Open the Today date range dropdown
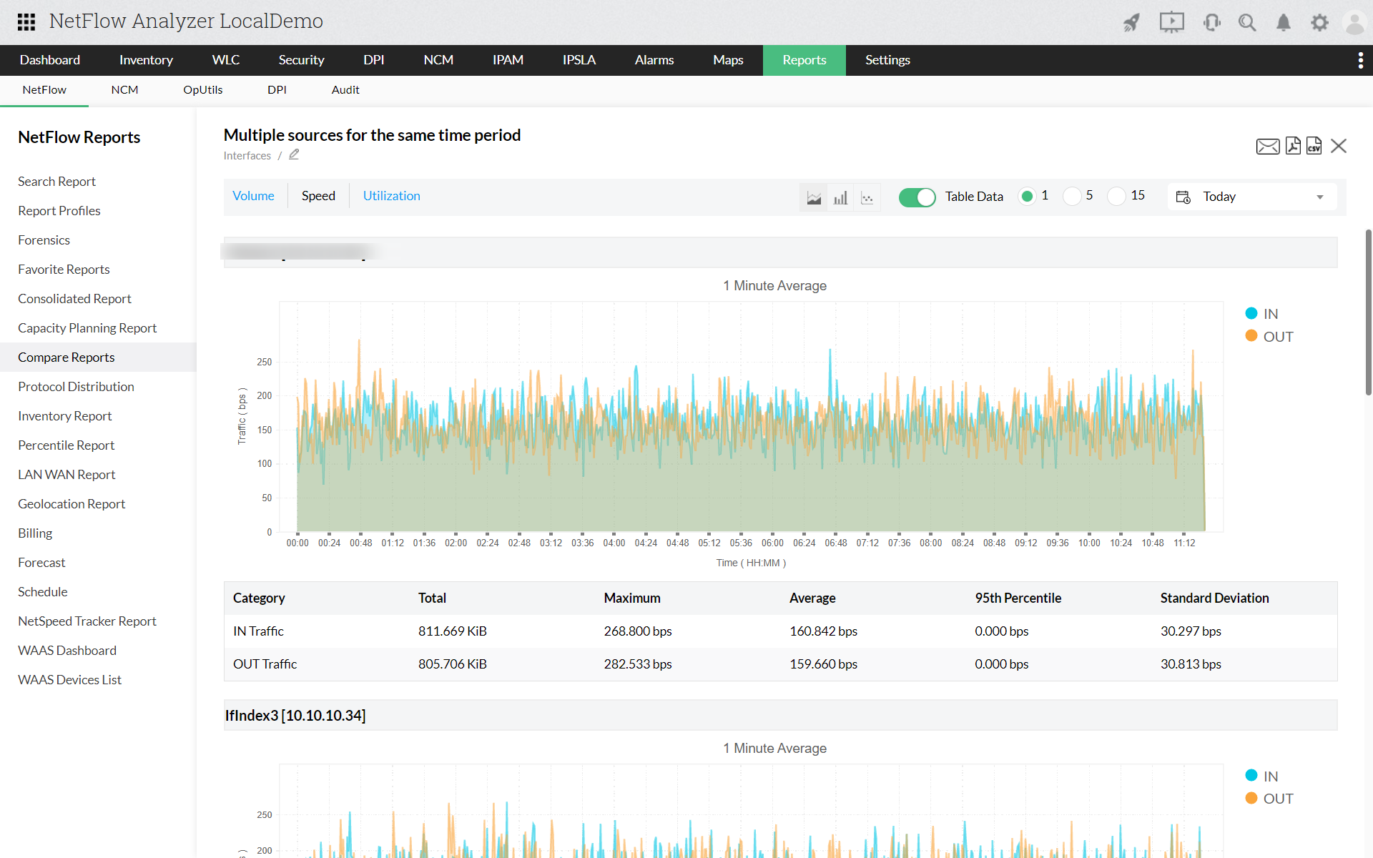The image size is (1373, 858). 1251,196
